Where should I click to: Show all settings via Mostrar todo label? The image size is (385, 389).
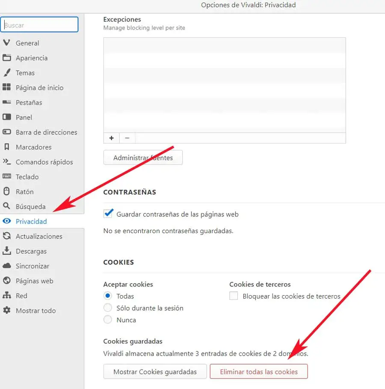coord(36,311)
